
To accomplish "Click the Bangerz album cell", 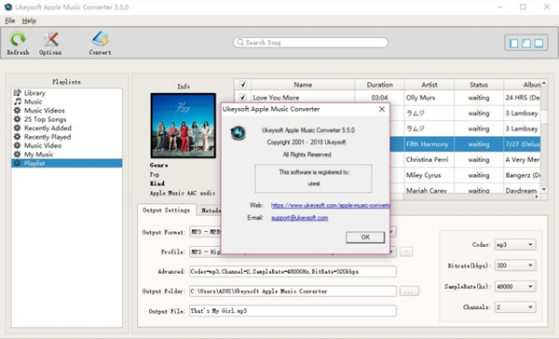I will [x=523, y=175].
